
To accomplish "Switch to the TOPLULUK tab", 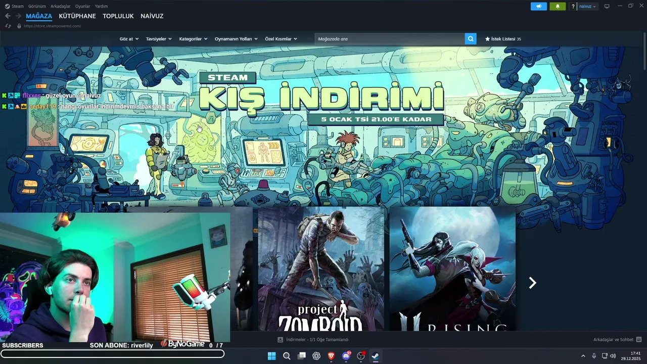I will [118, 16].
